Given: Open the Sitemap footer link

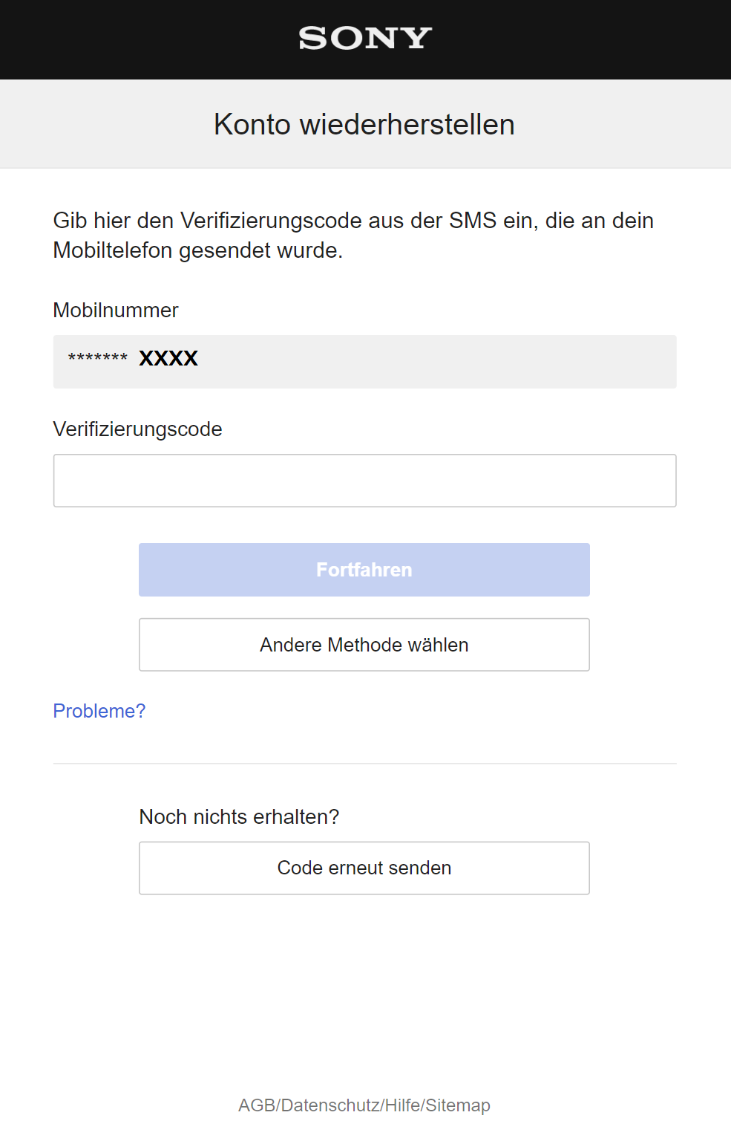Looking at the screenshot, I should [458, 1105].
